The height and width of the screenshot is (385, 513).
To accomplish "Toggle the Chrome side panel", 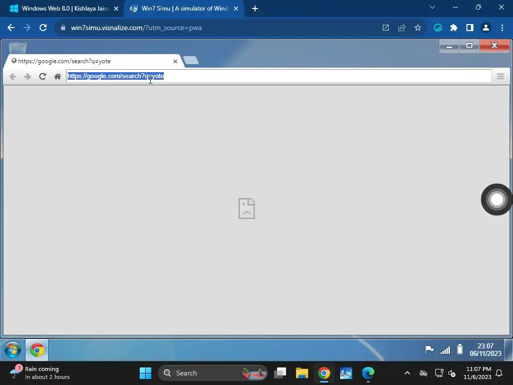I will (470, 28).
